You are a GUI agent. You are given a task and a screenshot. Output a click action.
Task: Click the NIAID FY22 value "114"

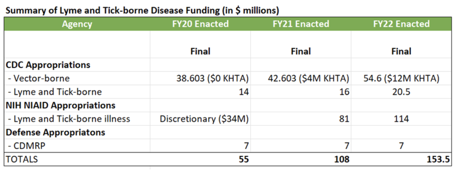pos(401,119)
